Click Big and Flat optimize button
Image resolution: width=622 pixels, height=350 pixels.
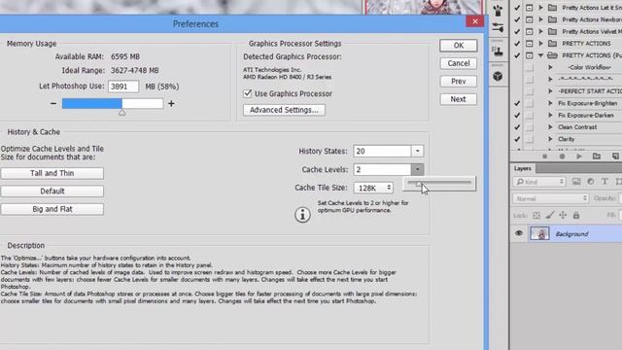coord(52,209)
